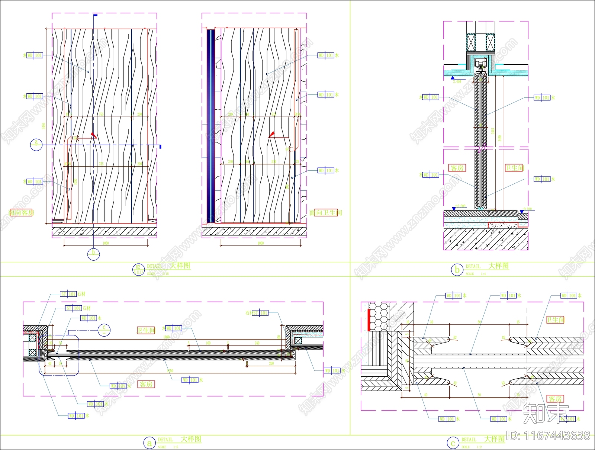Click the '±0.000' floor level marker
595x450 pixels.
tap(459, 208)
